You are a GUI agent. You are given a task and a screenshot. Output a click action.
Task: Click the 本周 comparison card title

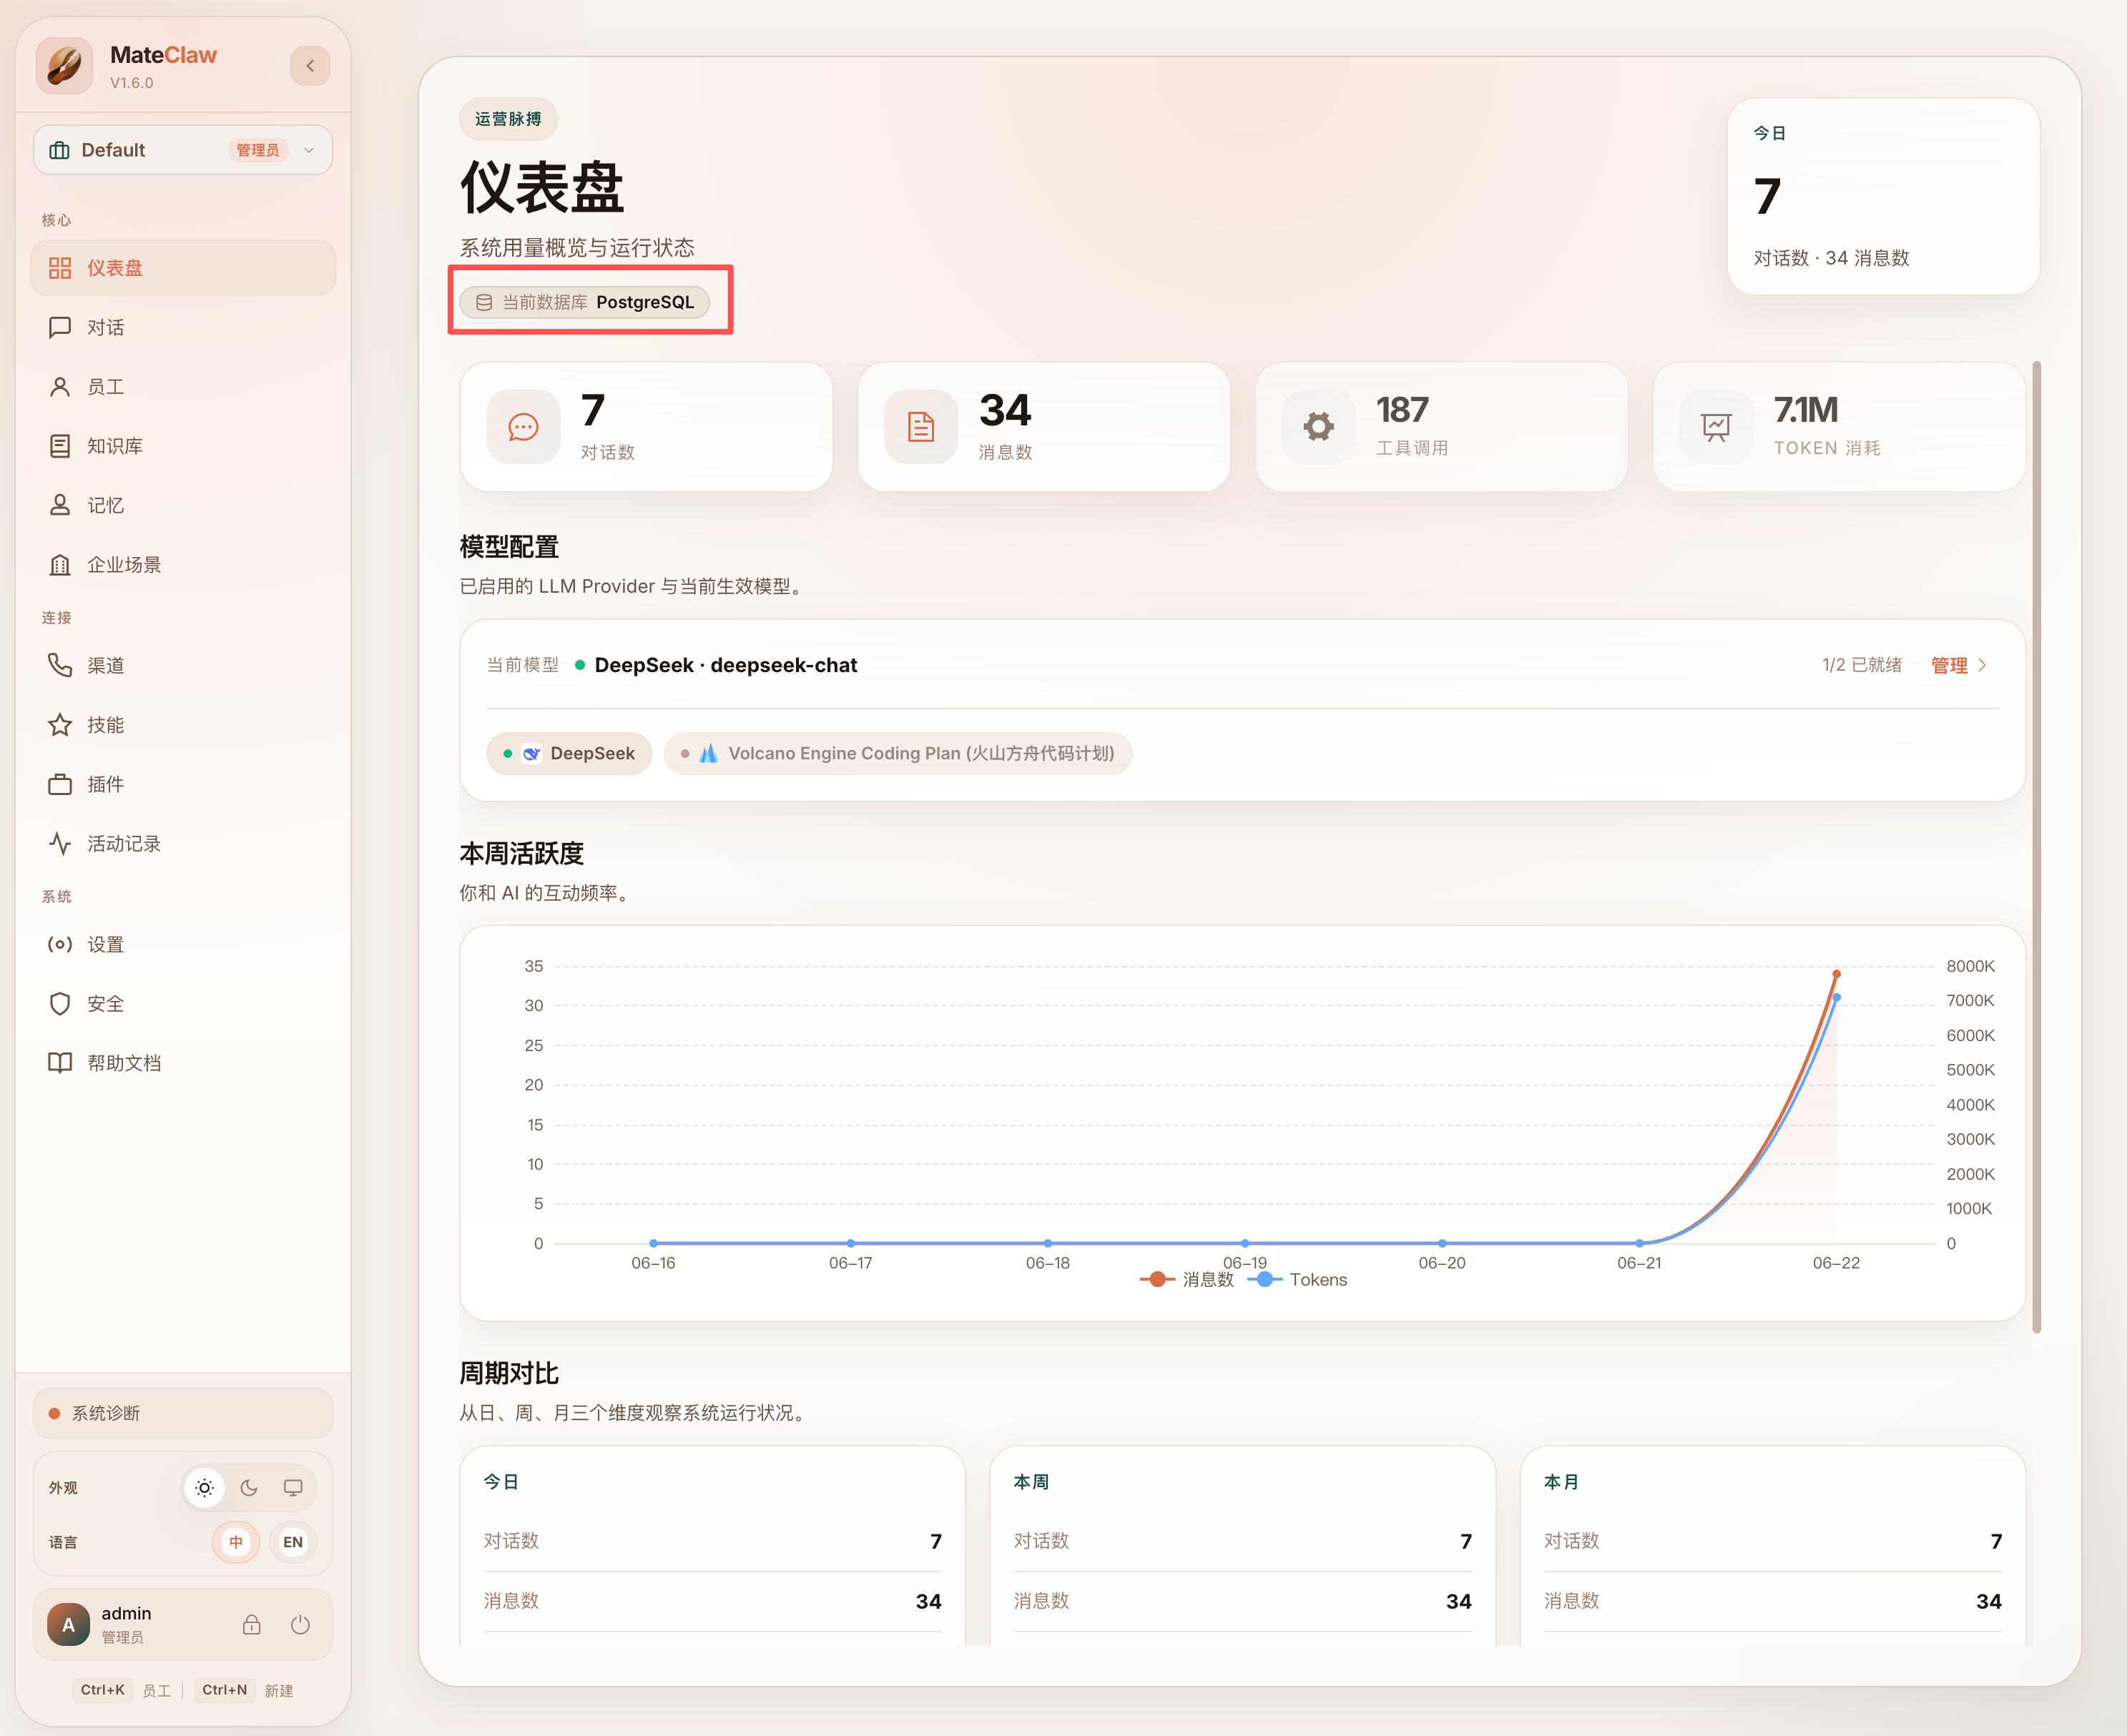pyautogui.click(x=1031, y=1481)
